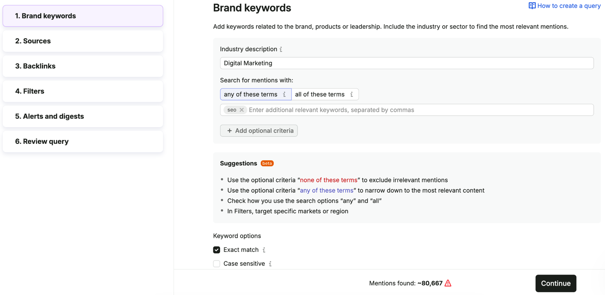Uncheck the Exact match checkbox
Image resolution: width=605 pixels, height=295 pixels.
[217, 250]
